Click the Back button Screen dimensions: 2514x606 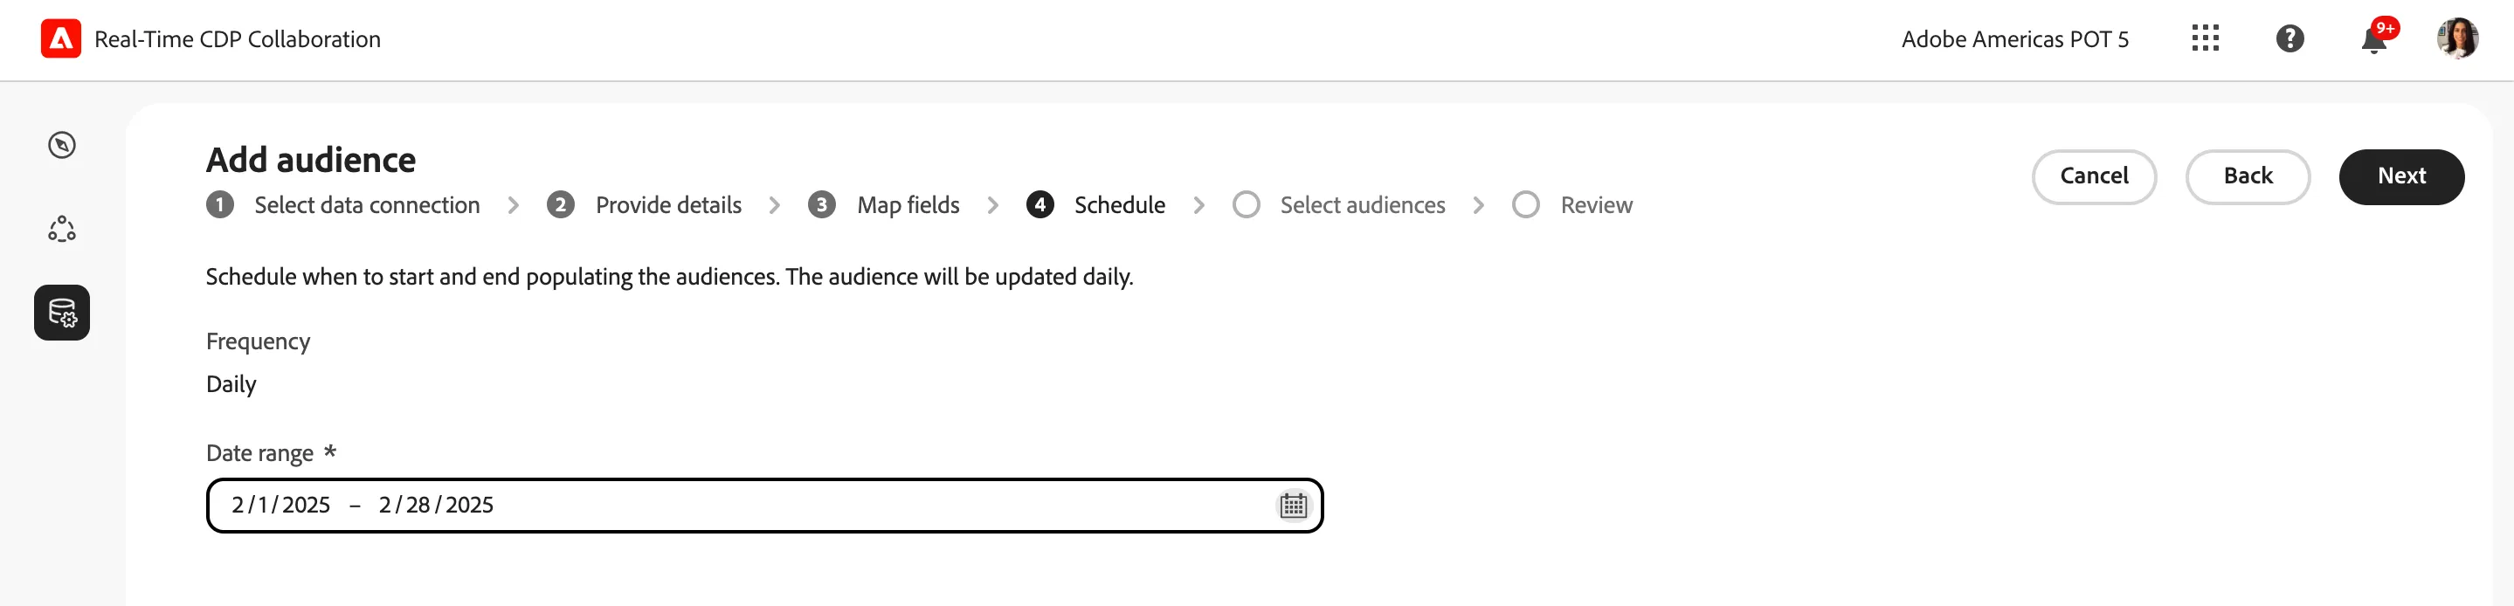(x=2248, y=176)
